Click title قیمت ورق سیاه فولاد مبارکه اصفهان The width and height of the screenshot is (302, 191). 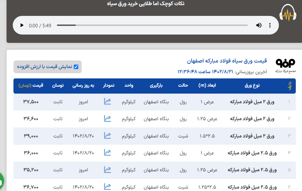coord(227,61)
